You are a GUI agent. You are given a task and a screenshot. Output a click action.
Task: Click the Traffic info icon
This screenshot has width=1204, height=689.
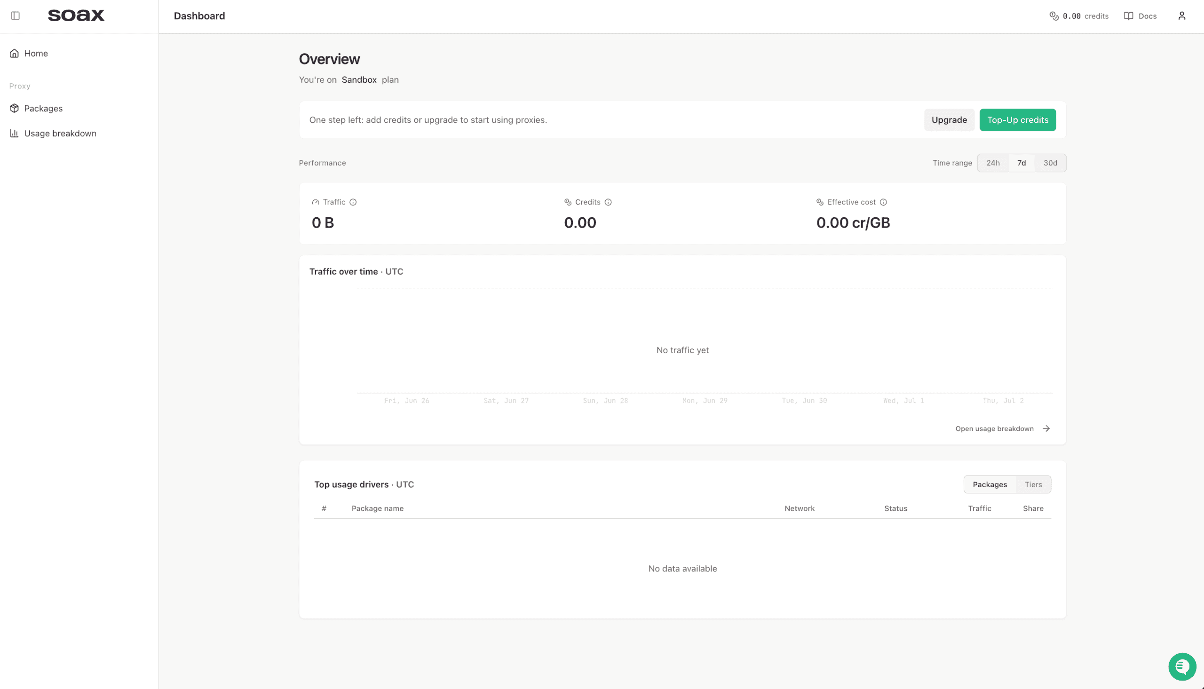(353, 202)
